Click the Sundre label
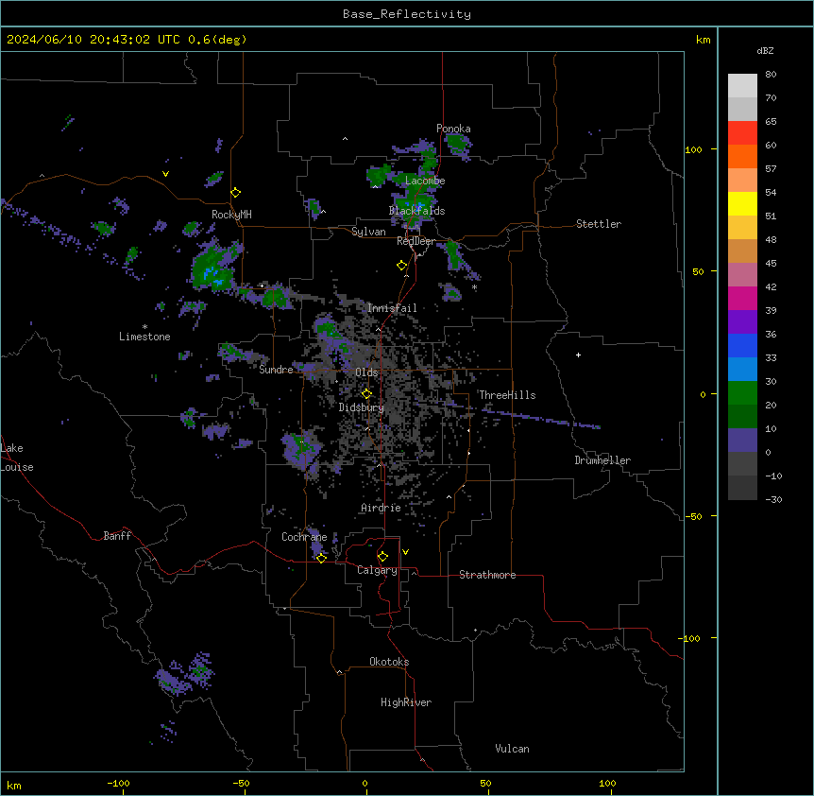 pyautogui.click(x=276, y=370)
